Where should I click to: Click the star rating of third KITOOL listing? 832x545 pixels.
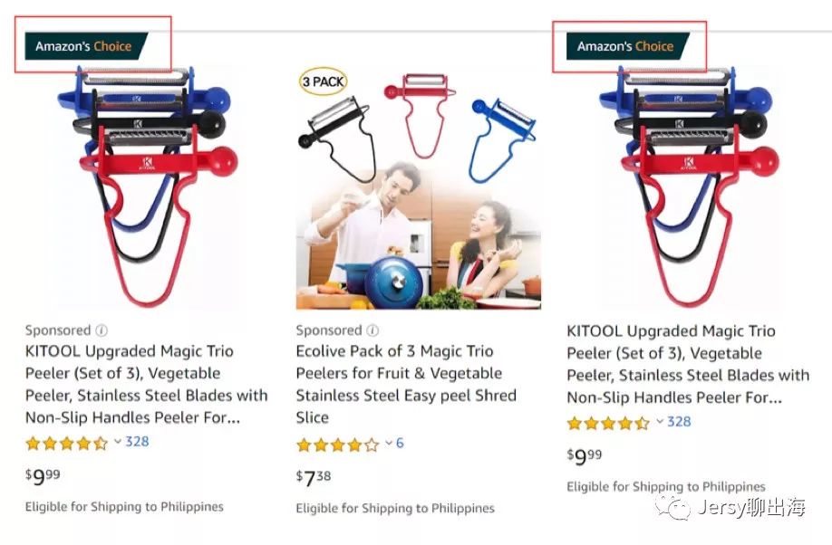pyautogui.click(x=609, y=423)
